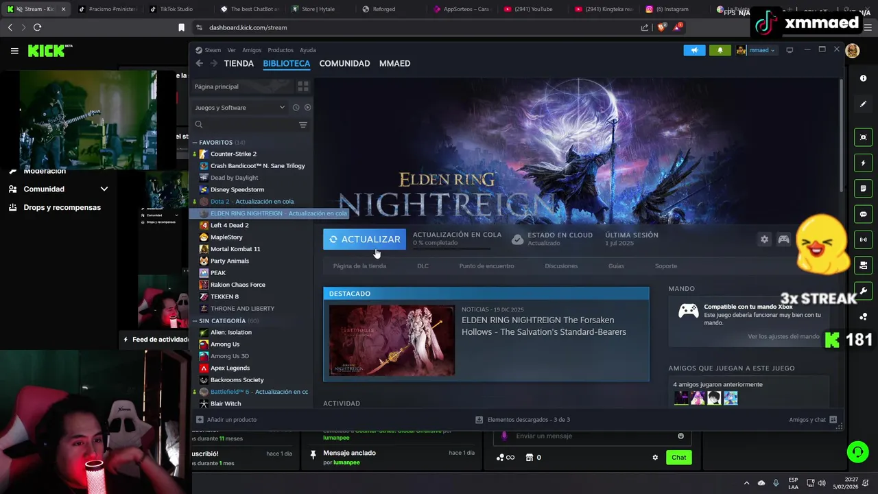Open game settings gear icon
878x494 pixels.
pyautogui.click(x=764, y=239)
